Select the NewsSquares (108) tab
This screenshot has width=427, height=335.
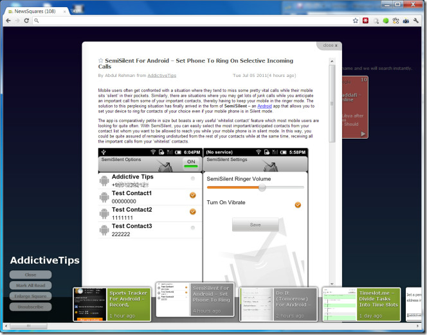[35, 11]
